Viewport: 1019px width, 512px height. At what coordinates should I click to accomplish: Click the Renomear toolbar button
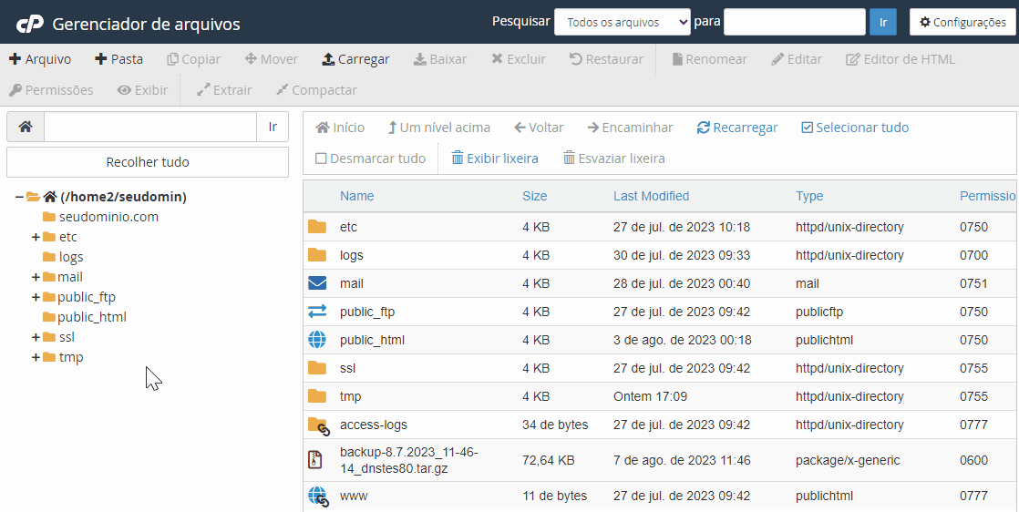pos(709,59)
